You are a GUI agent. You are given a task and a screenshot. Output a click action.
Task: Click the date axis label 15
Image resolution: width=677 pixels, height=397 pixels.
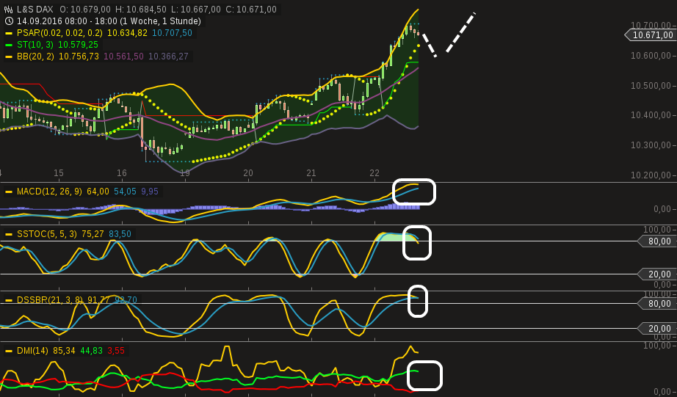(x=59, y=173)
